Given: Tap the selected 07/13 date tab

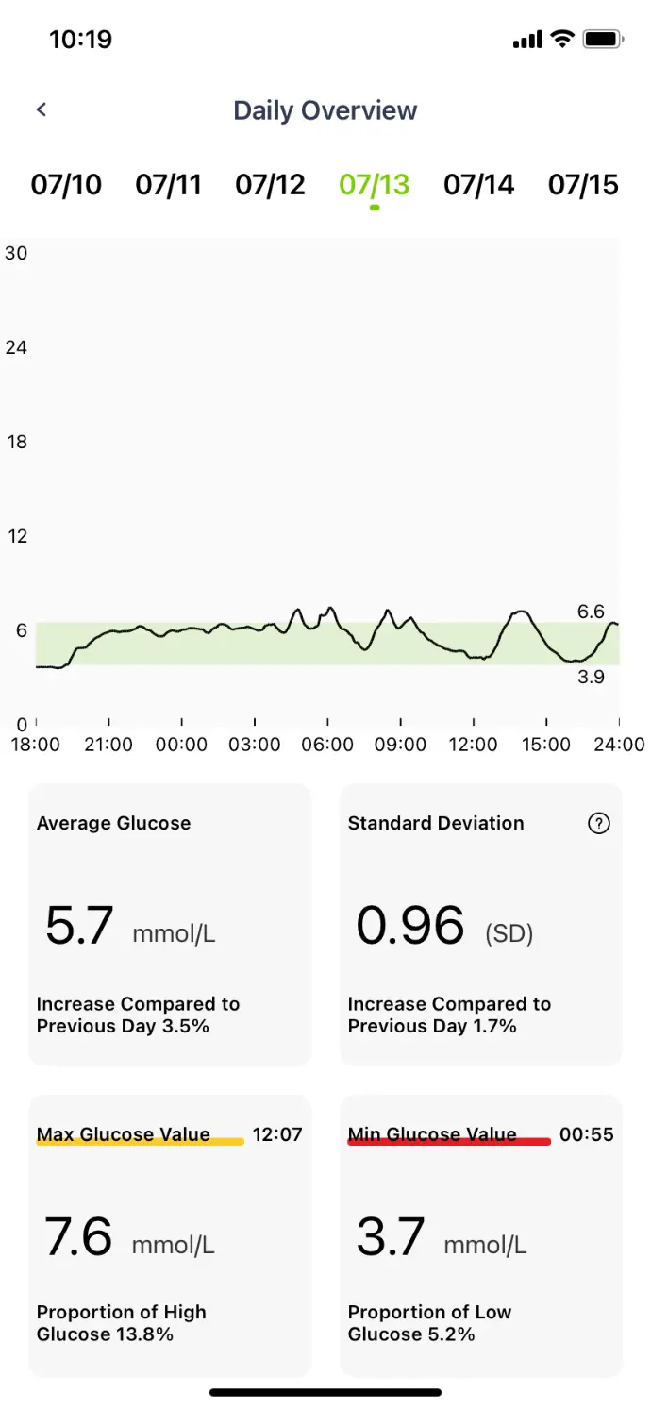Looking at the screenshot, I should pyautogui.click(x=375, y=184).
